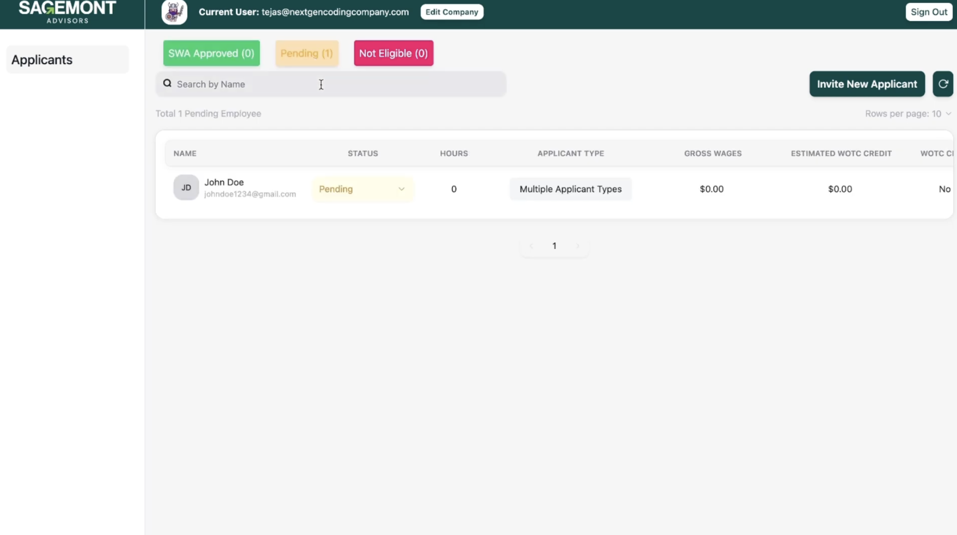The image size is (957, 535).
Task: Click the John Doe name
Action: (x=224, y=183)
